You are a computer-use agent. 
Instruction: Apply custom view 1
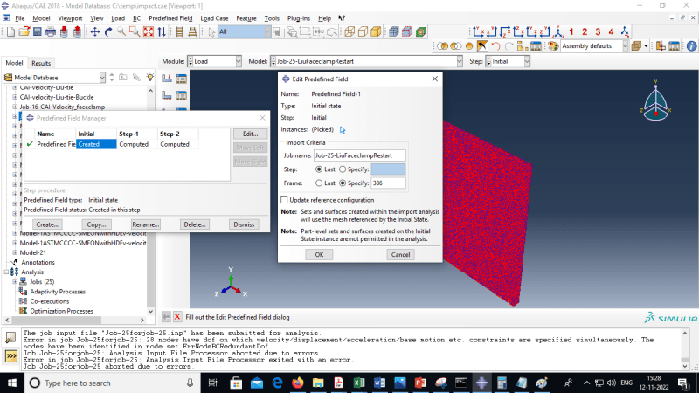coord(571,31)
